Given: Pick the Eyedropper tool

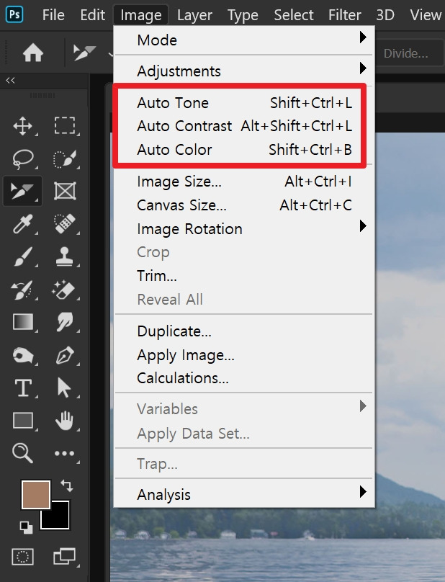Looking at the screenshot, I should tap(22, 224).
